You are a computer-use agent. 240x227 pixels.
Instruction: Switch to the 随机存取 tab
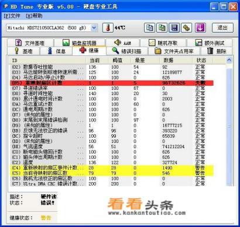[x=163, y=43]
